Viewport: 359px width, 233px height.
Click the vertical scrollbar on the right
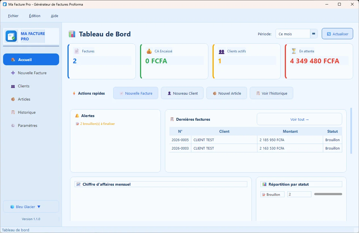[x=351, y=132]
